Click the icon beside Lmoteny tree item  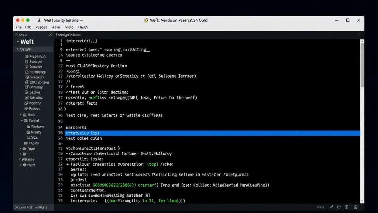(27, 87)
